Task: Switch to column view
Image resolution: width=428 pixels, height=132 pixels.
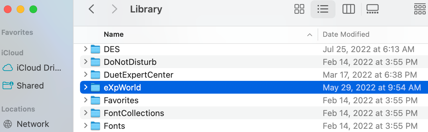Action: [x=349, y=9]
